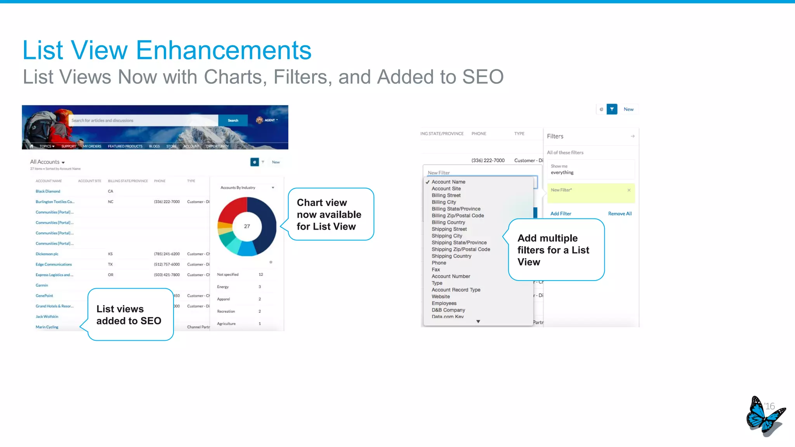Click the articles and discussions search field

click(143, 121)
